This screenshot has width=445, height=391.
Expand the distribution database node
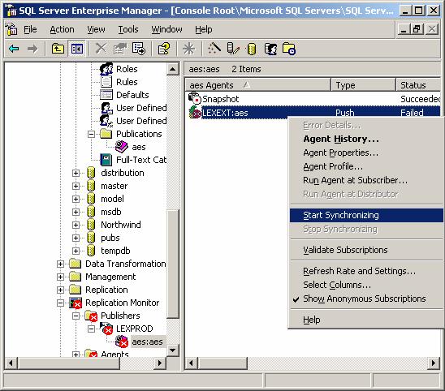76,173
